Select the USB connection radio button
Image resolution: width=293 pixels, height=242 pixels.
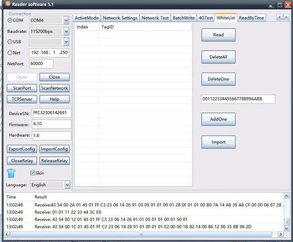click(10, 41)
